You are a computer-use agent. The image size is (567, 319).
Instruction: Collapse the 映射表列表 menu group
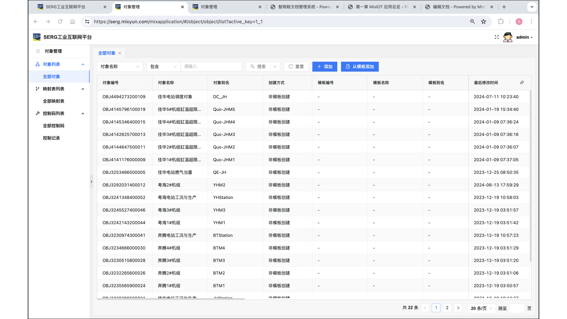(83, 89)
